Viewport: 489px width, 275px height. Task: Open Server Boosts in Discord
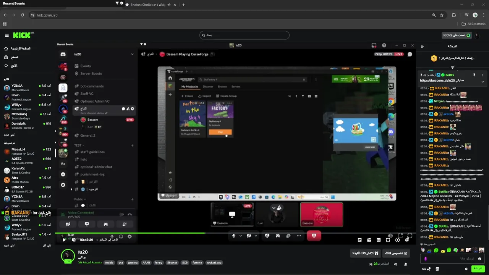[x=91, y=73]
